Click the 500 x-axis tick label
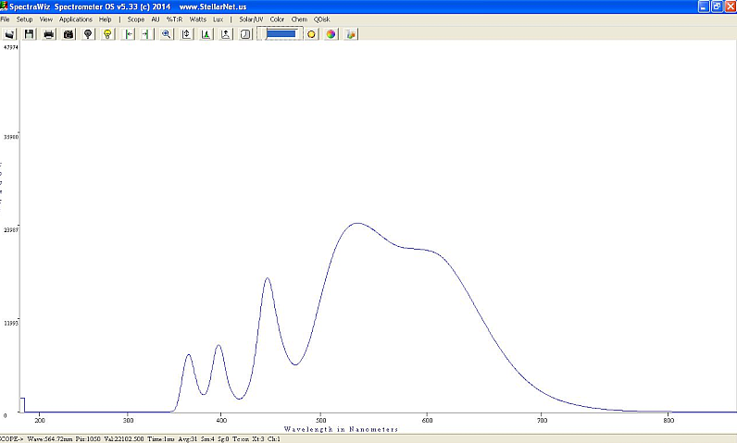The image size is (737, 443). pyautogui.click(x=320, y=421)
